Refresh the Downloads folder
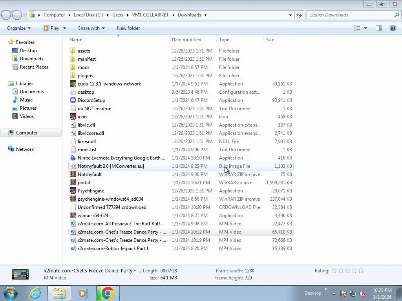 point(299,15)
